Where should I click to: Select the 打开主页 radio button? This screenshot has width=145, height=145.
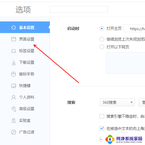click(102, 28)
